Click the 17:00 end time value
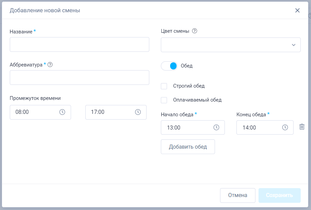Screen dimensions: 311x210 pos(98,112)
